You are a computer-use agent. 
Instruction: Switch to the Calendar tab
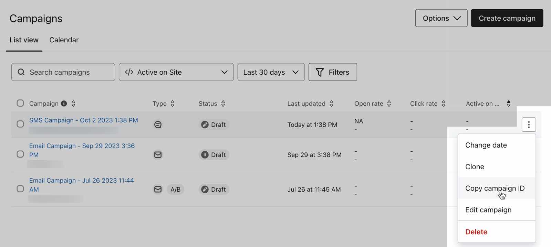pyautogui.click(x=64, y=40)
